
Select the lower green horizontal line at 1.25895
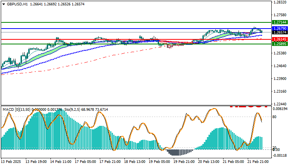pos(136,44)
